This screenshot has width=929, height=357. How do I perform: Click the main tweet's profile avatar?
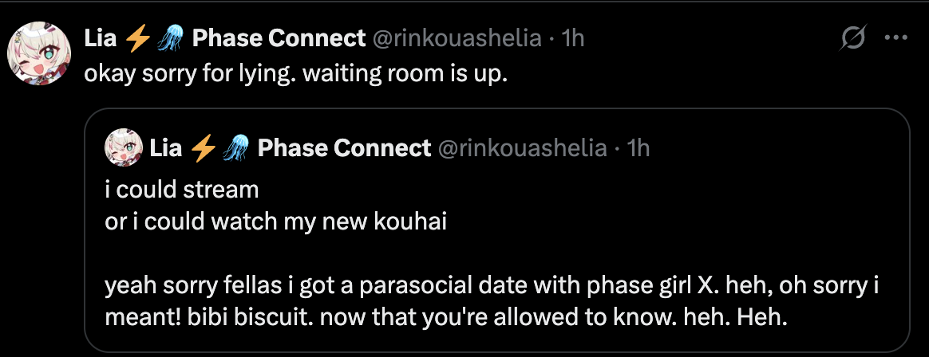pyautogui.click(x=34, y=58)
